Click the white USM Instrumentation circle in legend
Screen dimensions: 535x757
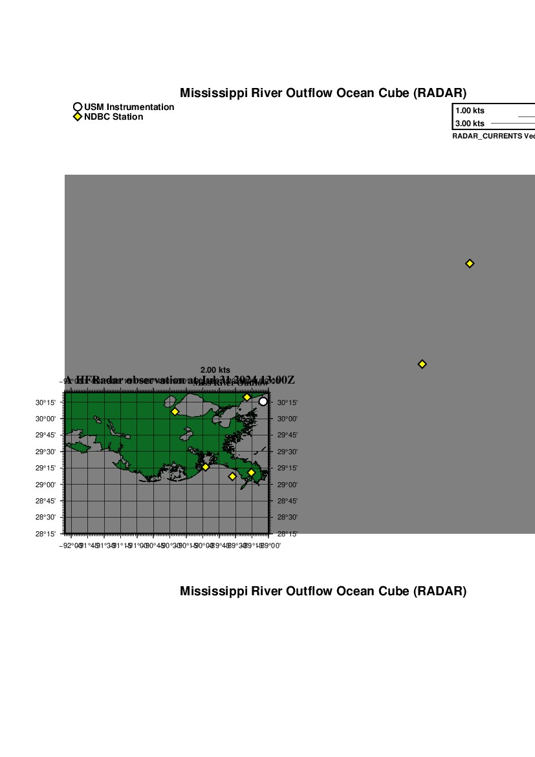[x=78, y=107]
